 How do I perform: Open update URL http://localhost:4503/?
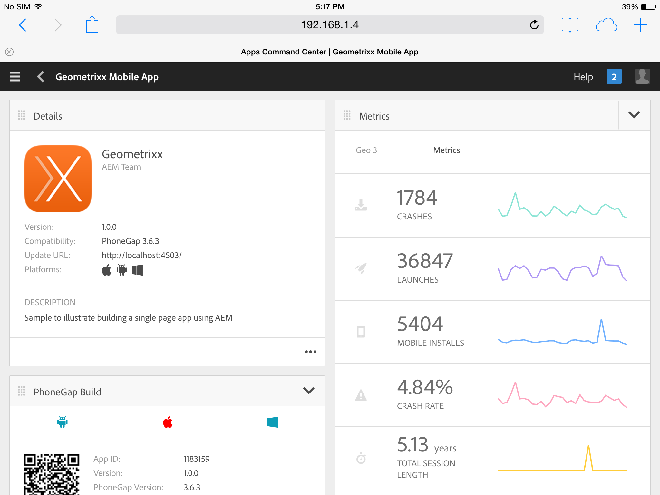coord(141,255)
